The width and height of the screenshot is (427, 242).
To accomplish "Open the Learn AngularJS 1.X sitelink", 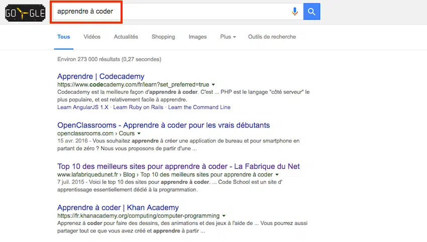I will [82, 107].
